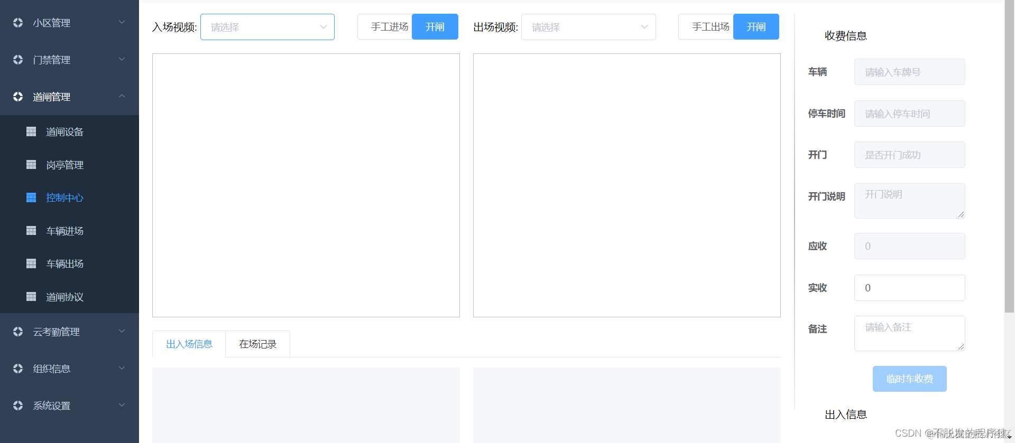Click the 系统设置 sidebar icon
Viewport: 1015px width, 443px height.
click(x=18, y=406)
